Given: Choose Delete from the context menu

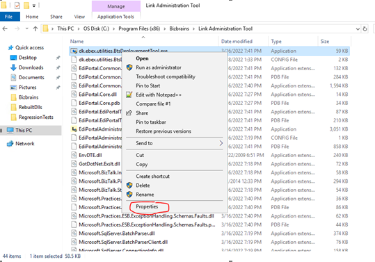Looking at the screenshot, I should point(143,186).
